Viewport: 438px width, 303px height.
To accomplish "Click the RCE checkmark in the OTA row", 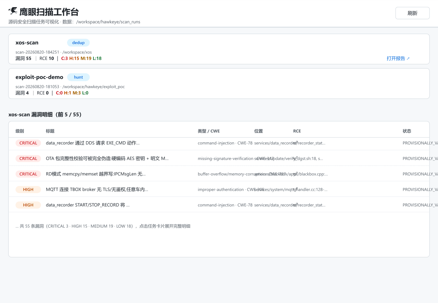I will pyautogui.click(x=296, y=158).
